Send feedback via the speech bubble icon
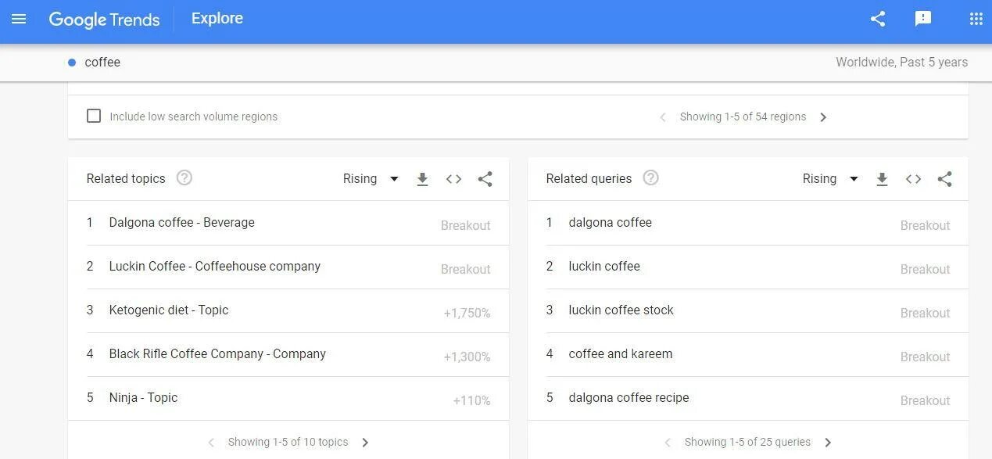Screen dimensions: 992x459 coord(923,19)
